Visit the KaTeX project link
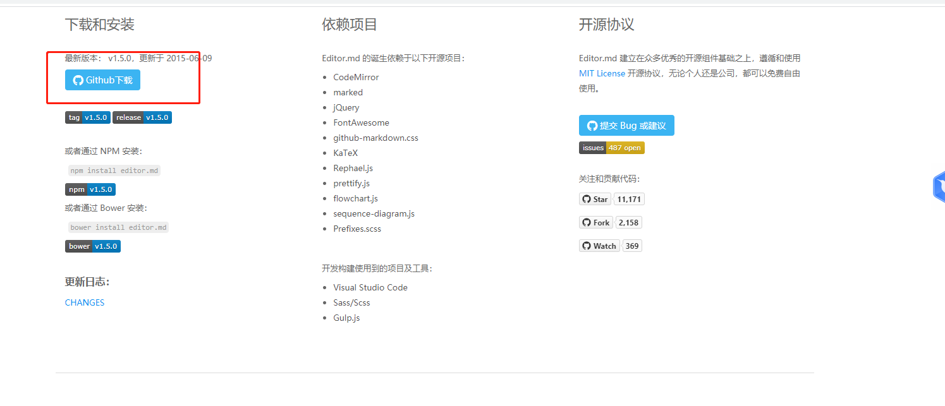This screenshot has height=406, width=945. click(345, 153)
